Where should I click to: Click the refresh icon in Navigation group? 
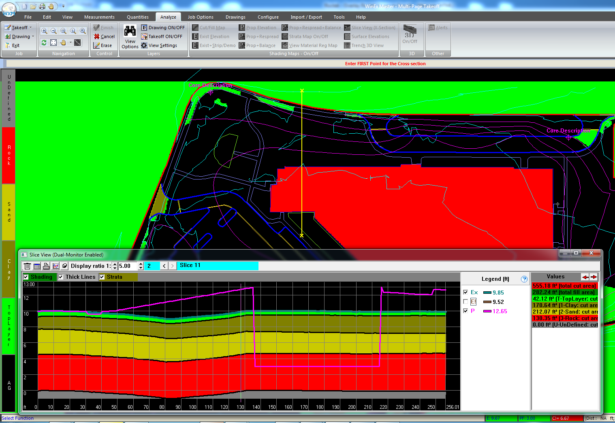click(x=44, y=43)
